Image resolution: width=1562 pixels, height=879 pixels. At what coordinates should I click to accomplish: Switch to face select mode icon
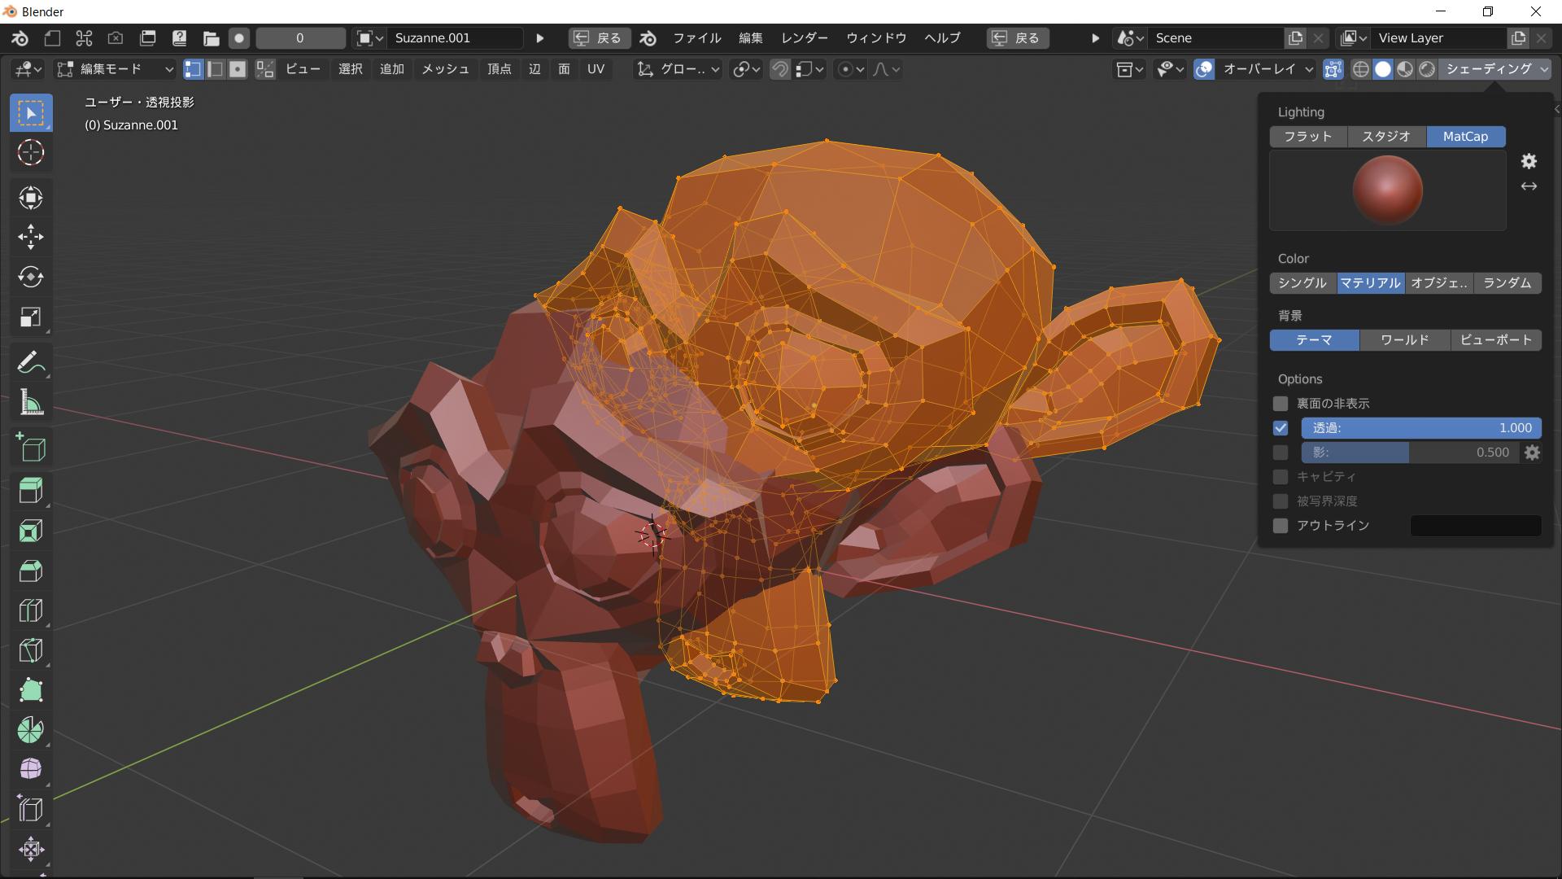click(x=237, y=69)
